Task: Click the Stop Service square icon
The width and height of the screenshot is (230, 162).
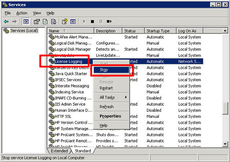Action: (92, 22)
